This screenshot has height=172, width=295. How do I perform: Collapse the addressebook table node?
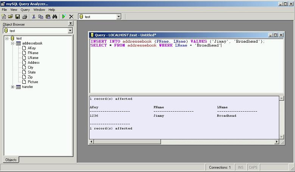click(x=12, y=43)
